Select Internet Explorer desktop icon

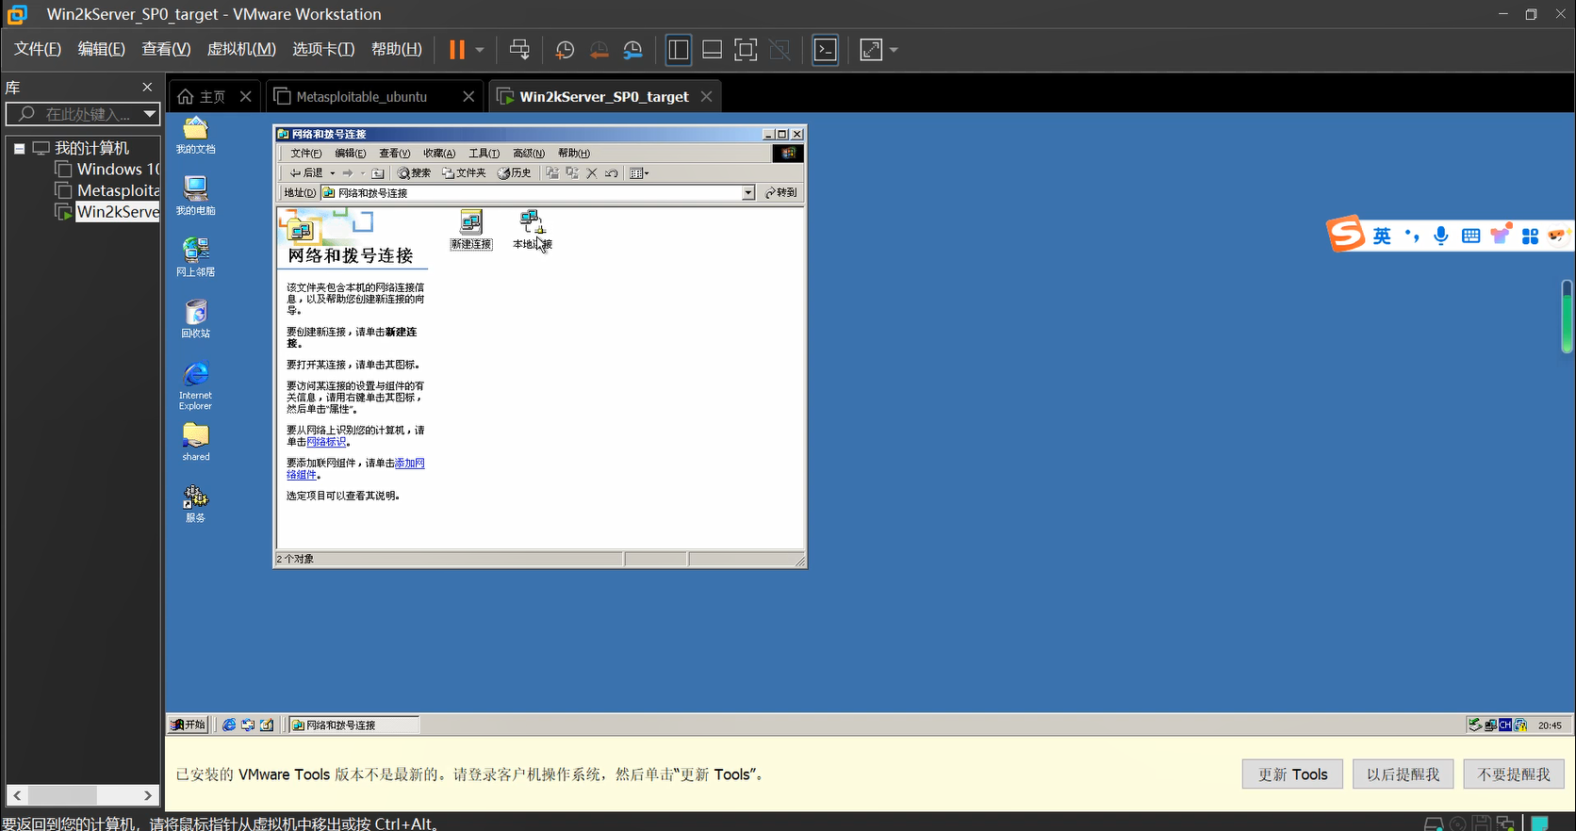pos(195,385)
